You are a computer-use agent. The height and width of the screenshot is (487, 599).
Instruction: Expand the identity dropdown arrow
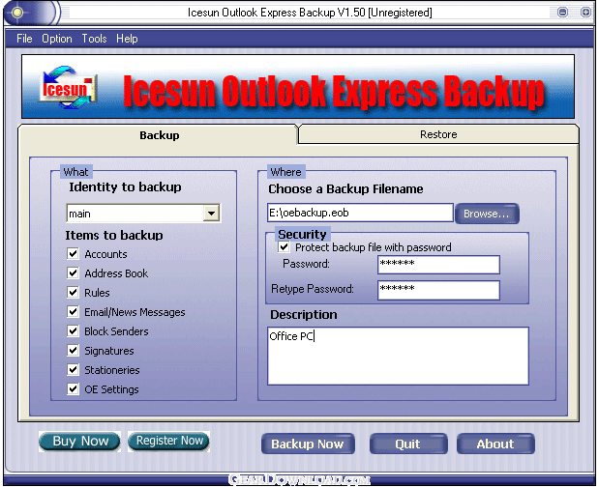coord(211,214)
